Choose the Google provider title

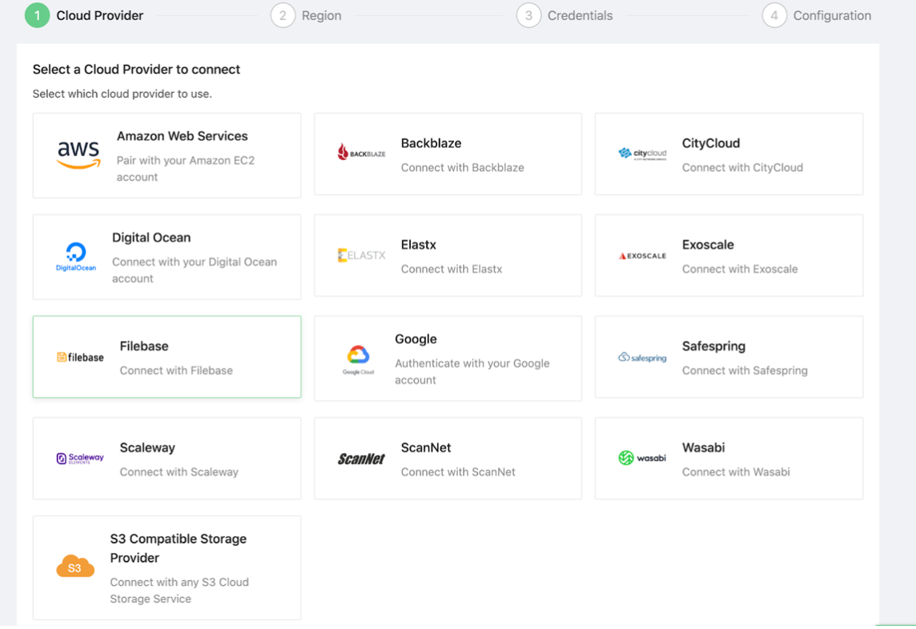tap(416, 339)
